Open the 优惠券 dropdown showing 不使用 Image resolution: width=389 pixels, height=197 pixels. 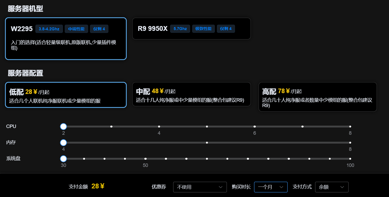click(x=200, y=187)
